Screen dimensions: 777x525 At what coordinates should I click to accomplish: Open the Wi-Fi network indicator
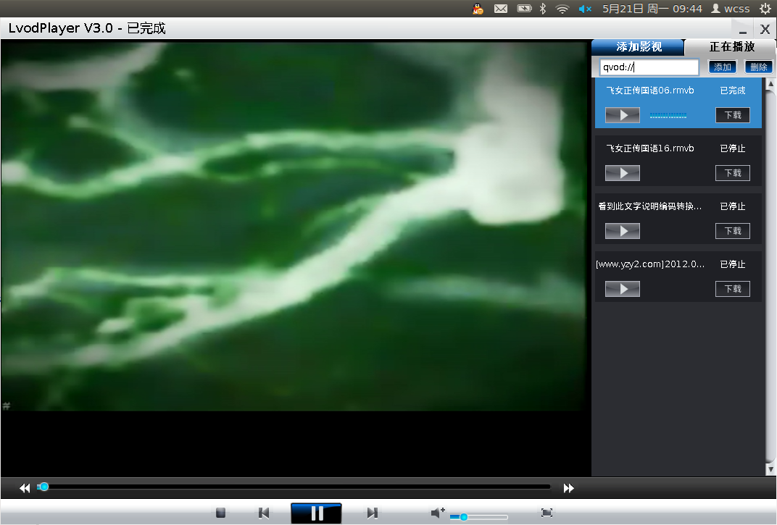tap(562, 9)
